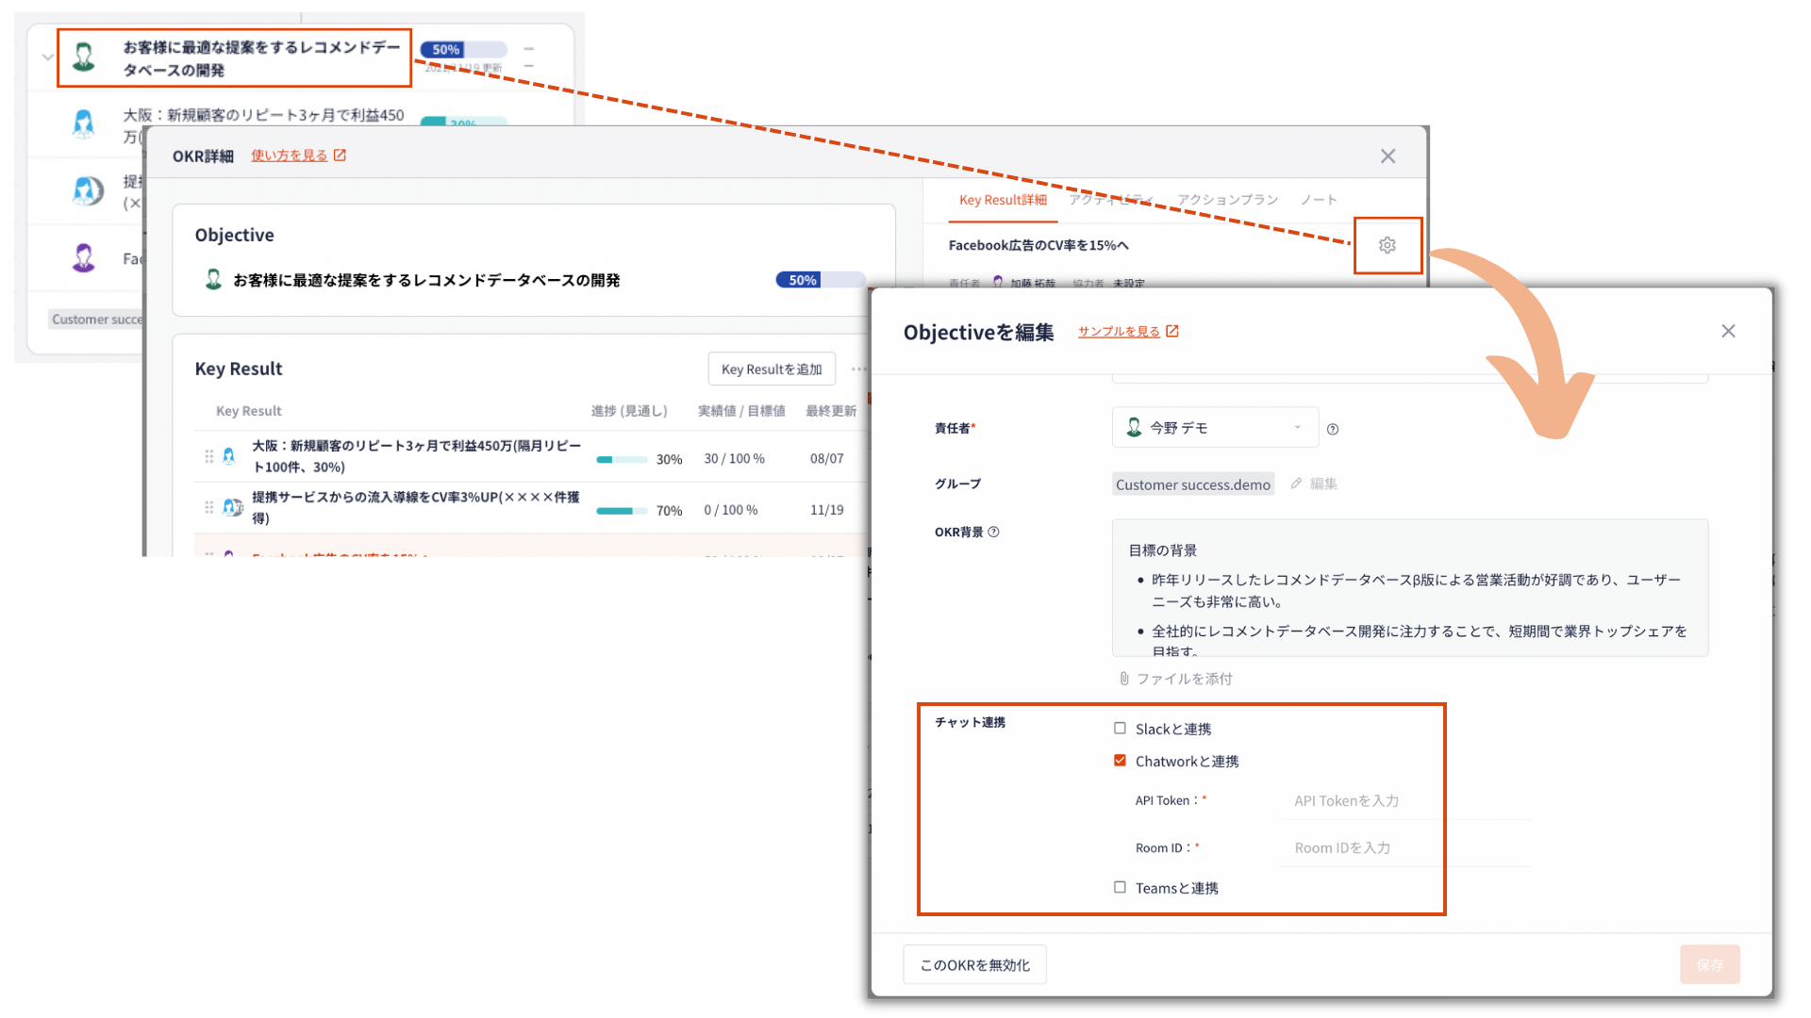Click 最終更新 column header
The width and height of the screenshot is (1811, 1018).
tap(831, 411)
